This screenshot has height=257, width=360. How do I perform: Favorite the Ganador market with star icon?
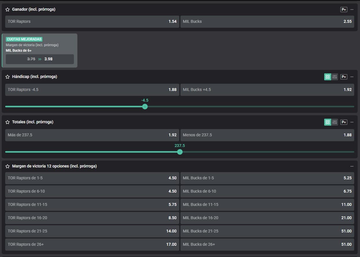coord(8,10)
